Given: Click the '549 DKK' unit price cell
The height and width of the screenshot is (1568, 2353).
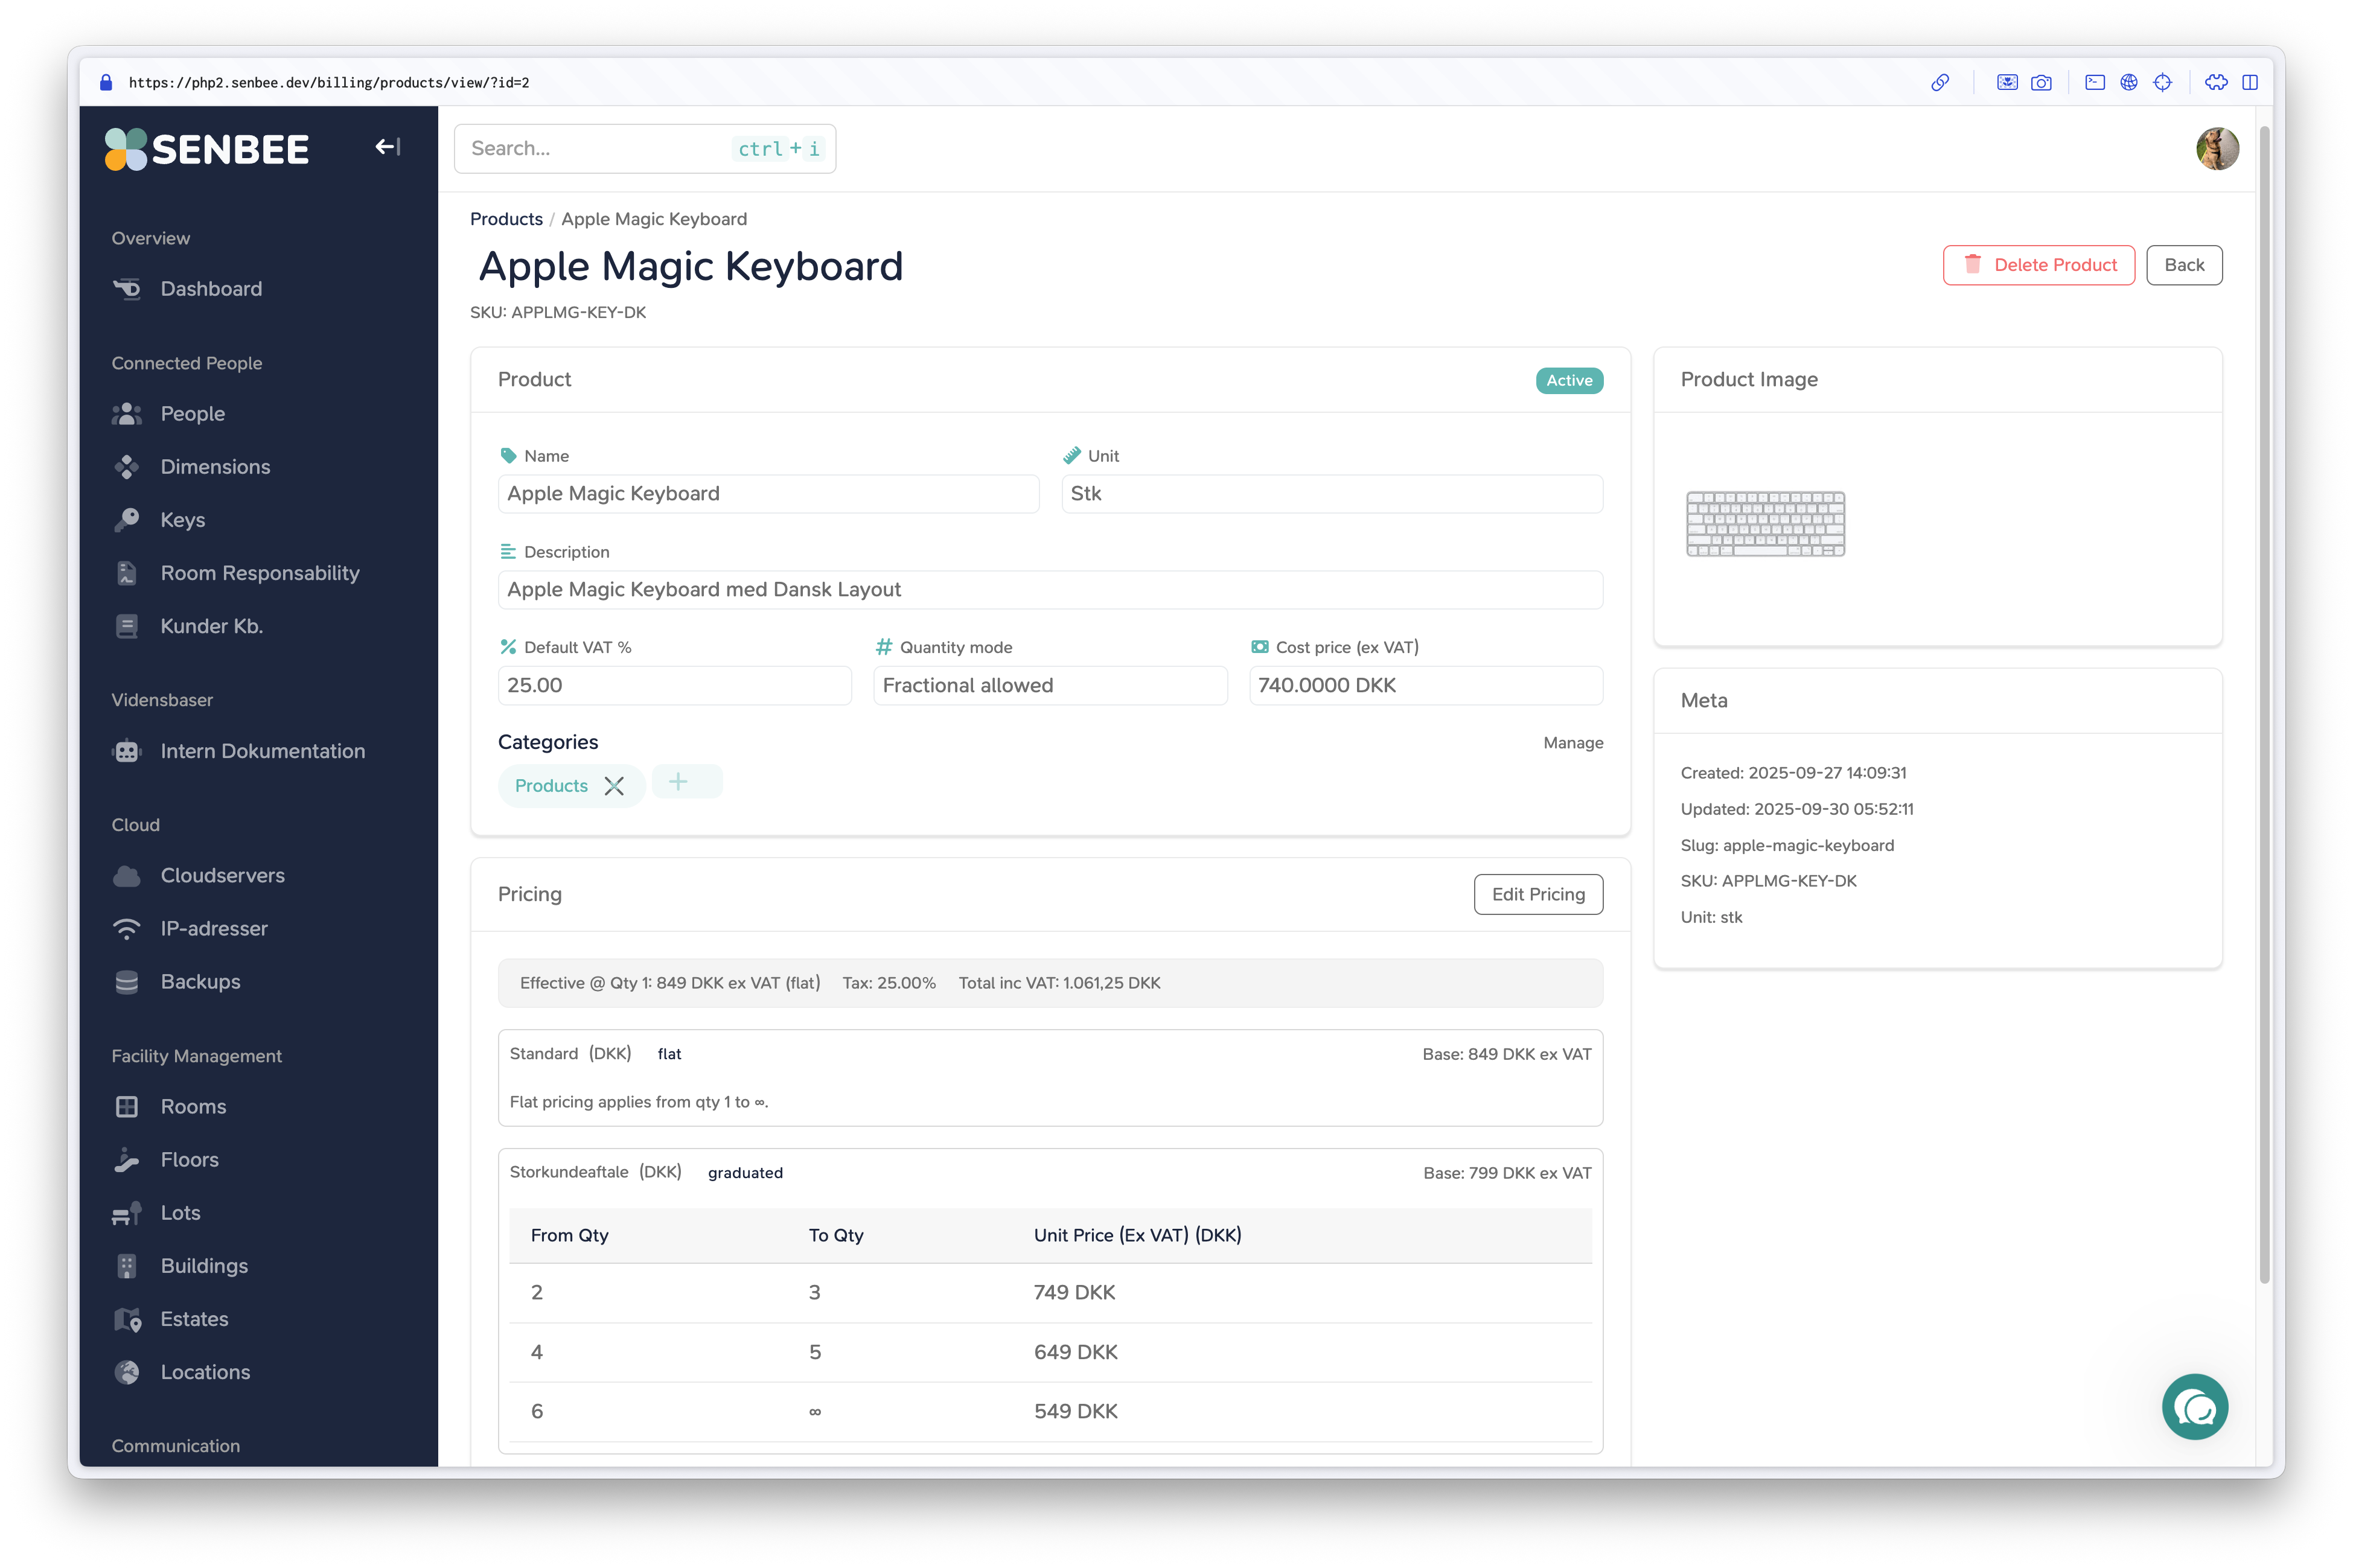Looking at the screenshot, I should click(x=1075, y=1412).
